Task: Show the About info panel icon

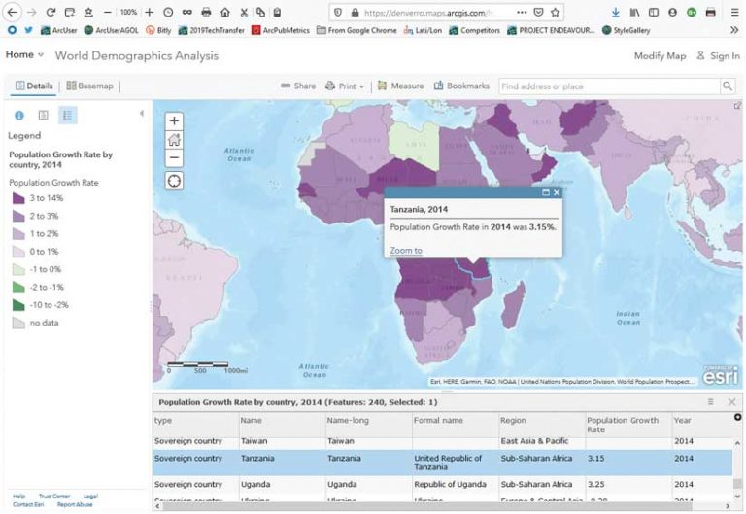Action: point(19,115)
